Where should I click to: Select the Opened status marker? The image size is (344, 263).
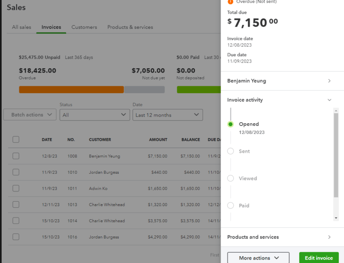[x=231, y=124]
